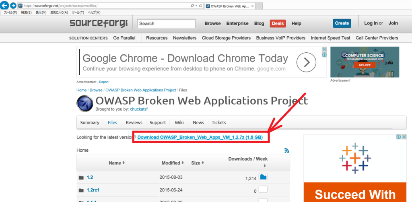Sort files by Name column arrows

click(124, 163)
